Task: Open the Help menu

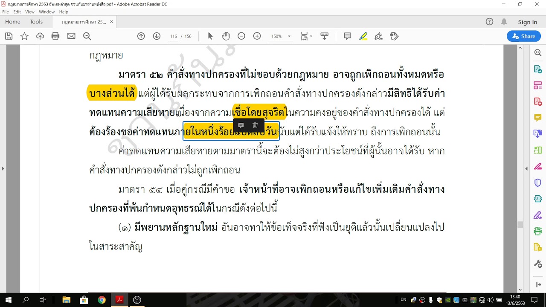Action: coord(64,12)
